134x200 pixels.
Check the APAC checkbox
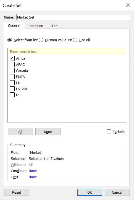(12, 64)
